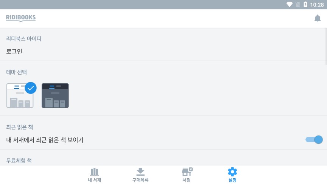This screenshot has width=327, height=184.
Task: Switch to the 내 서재 tab label
Action: point(95,180)
